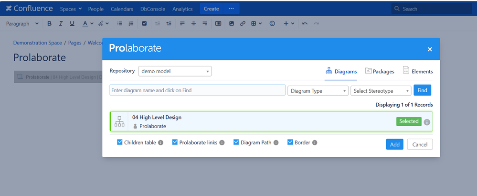Open People in the top navigation
The height and width of the screenshot is (196, 477).
coord(96,9)
